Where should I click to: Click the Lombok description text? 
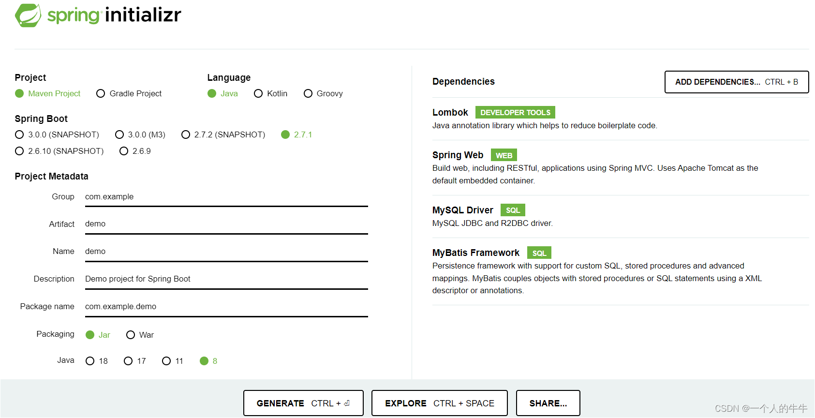click(545, 126)
